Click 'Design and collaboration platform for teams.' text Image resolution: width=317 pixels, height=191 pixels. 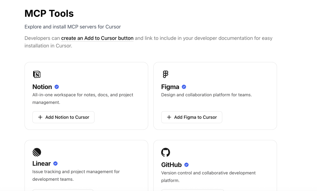(206, 95)
